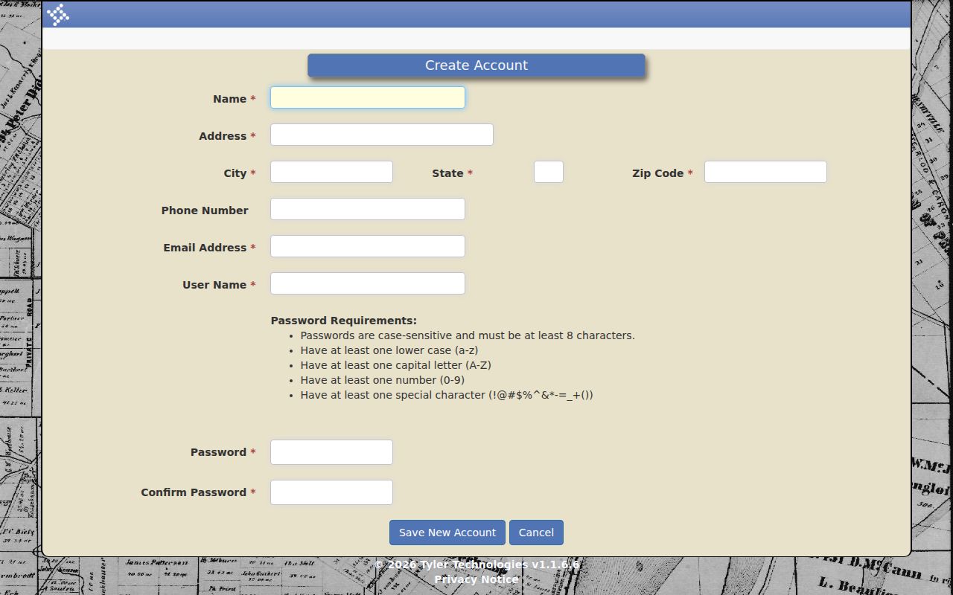
Task: Click the 'one number (0-9)' requirement
Action: (x=383, y=380)
